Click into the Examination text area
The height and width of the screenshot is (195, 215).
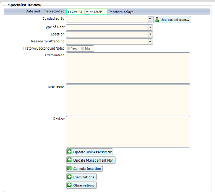(x=128, y=68)
